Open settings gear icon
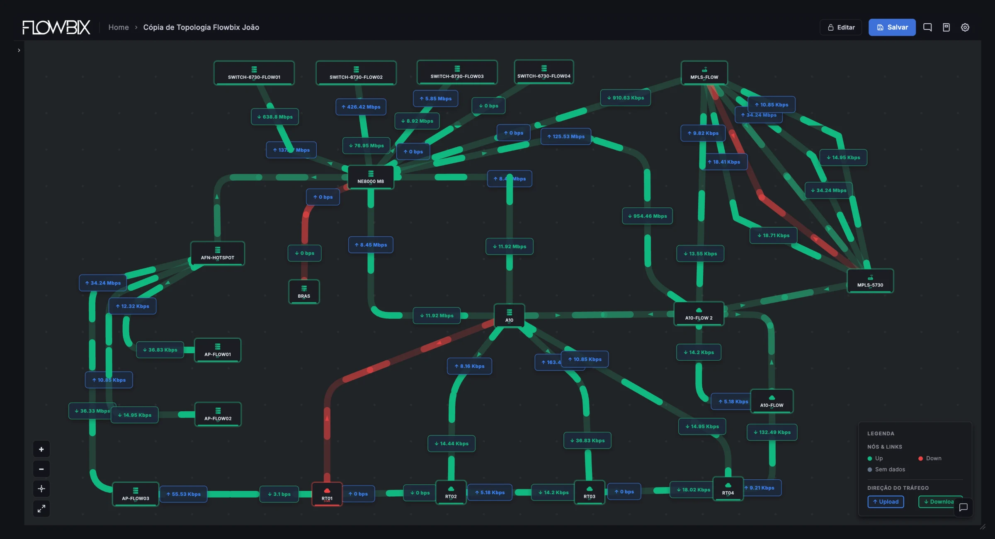 pyautogui.click(x=965, y=27)
